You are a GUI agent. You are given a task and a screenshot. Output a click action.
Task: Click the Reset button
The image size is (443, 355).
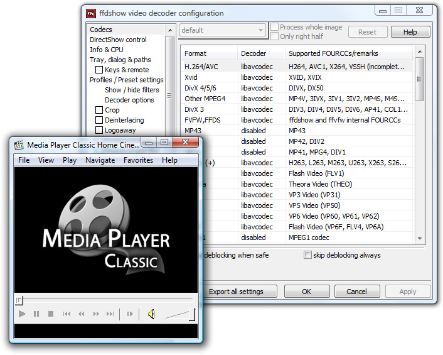point(368,32)
